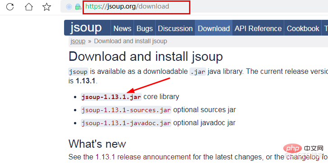Reload the page with the refresh icon
This screenshot has width=328, height=163.
click(x=10, y=7)
